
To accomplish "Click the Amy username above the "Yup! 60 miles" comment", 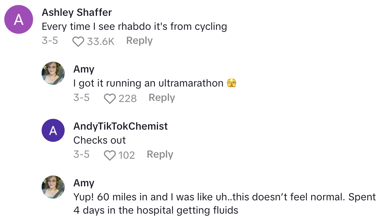I will [84, 183].
